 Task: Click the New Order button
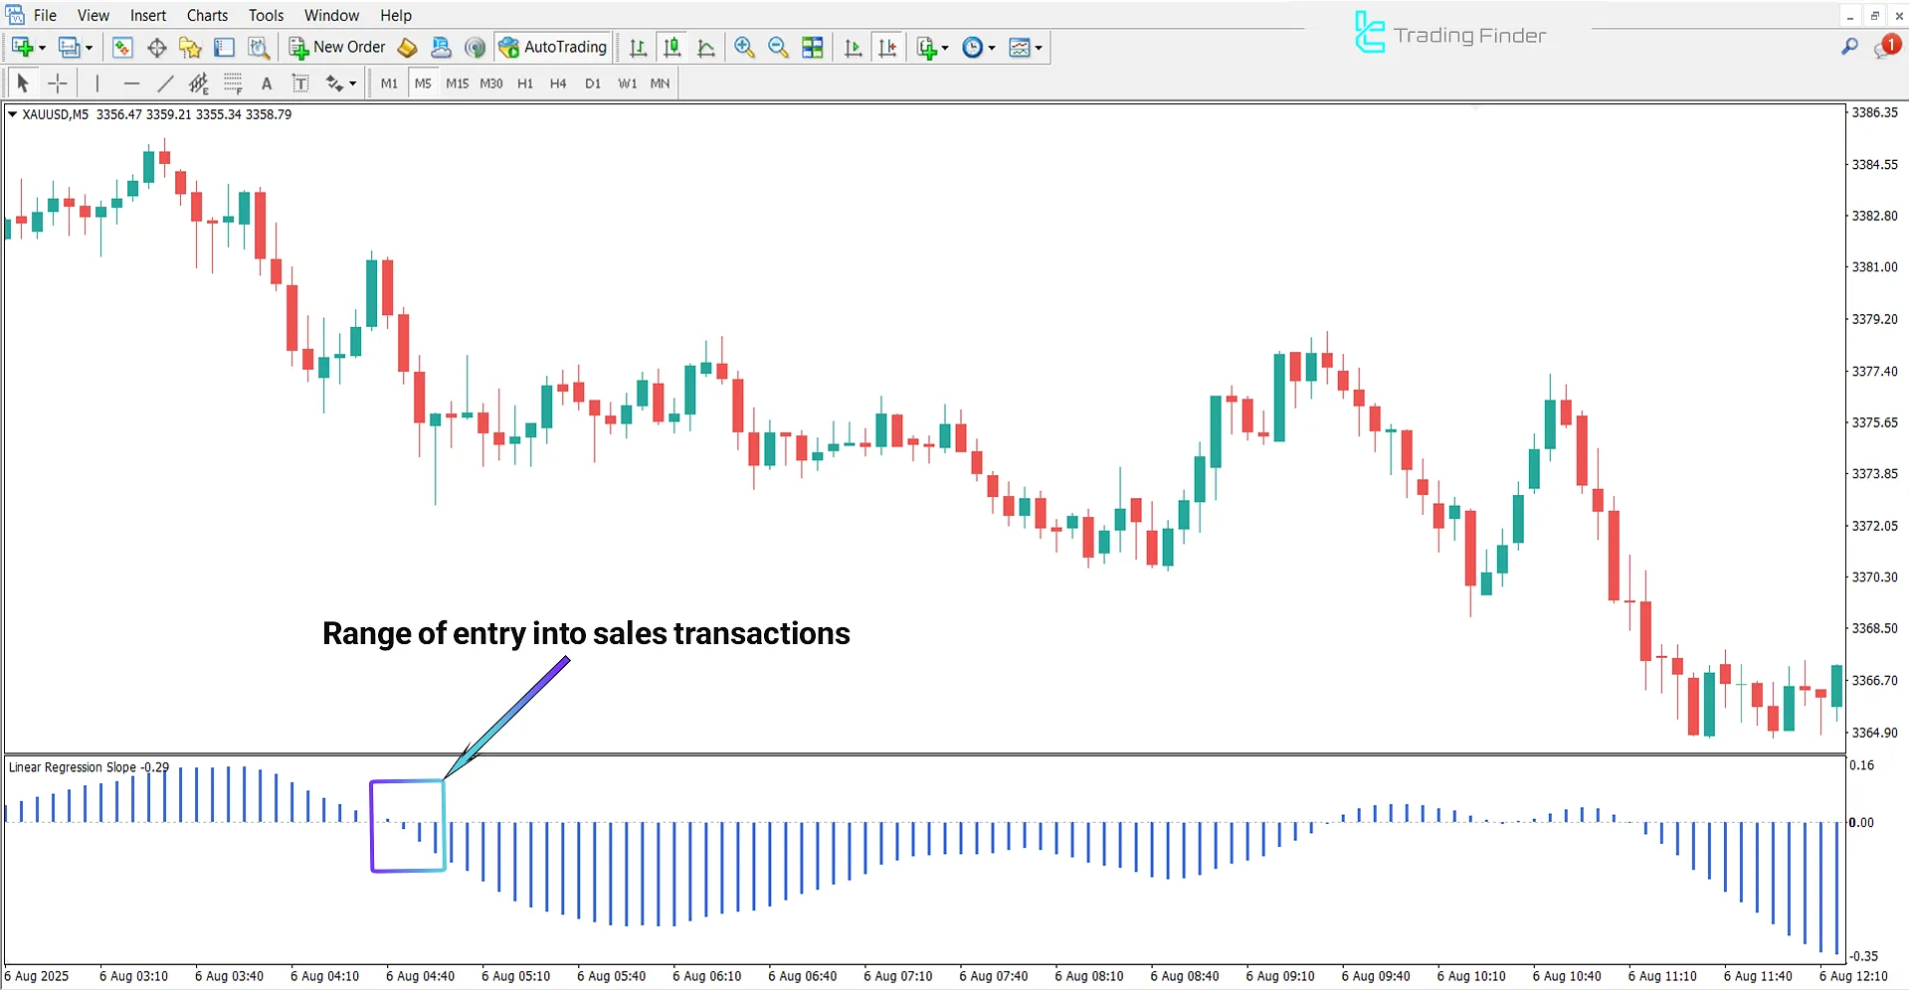click(336, 47)
